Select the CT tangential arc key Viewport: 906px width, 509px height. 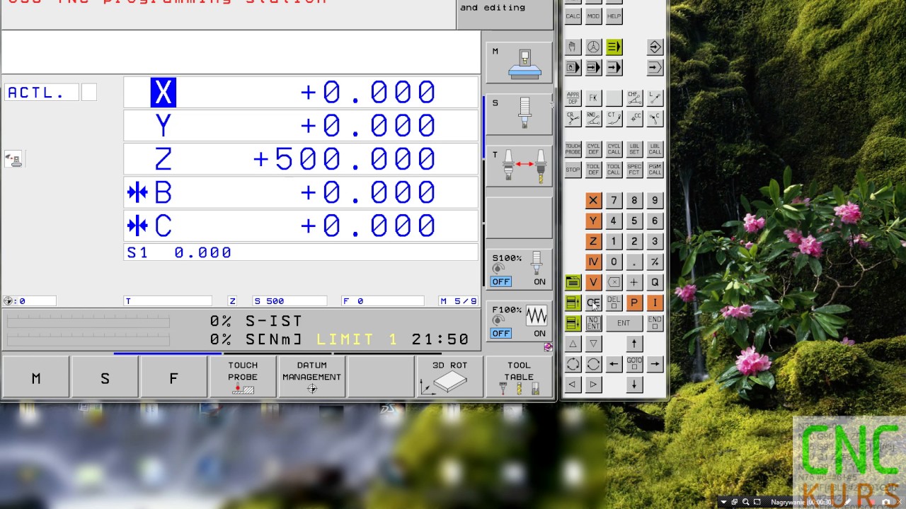(x=614, y=118)
